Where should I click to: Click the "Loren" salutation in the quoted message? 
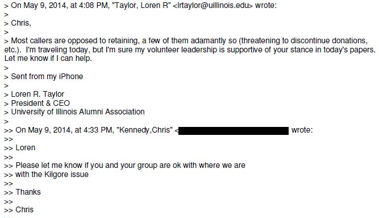click(26, 148)
